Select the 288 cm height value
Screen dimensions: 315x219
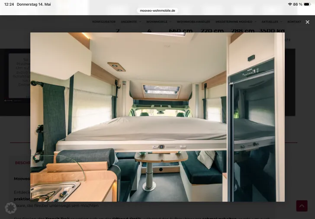tap(243, 31)
